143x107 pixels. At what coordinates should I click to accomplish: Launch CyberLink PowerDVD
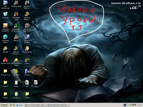pyautogui.click(x=5, y=27)
